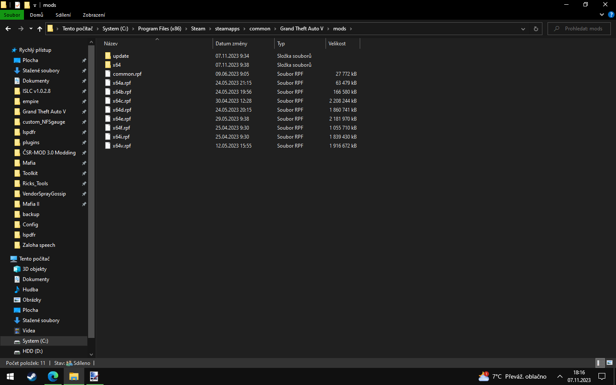Open the weather widget in taskbar

pos(512,376)
